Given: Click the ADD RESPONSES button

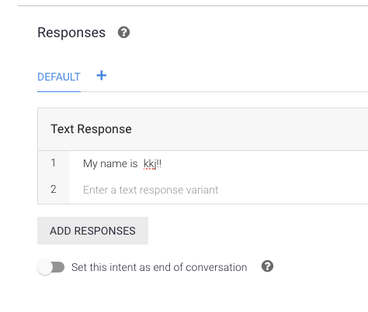Looking at the screenshot, I should pos(92,231).
